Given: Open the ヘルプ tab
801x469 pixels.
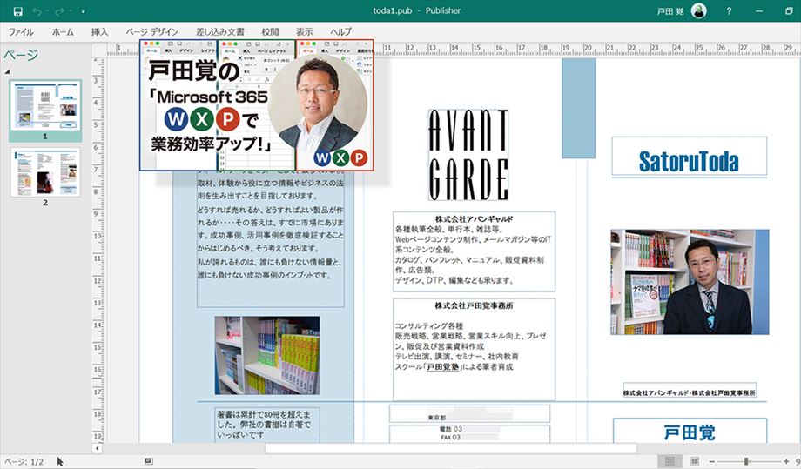Looking at the screenshot, I should pos(340,31).
